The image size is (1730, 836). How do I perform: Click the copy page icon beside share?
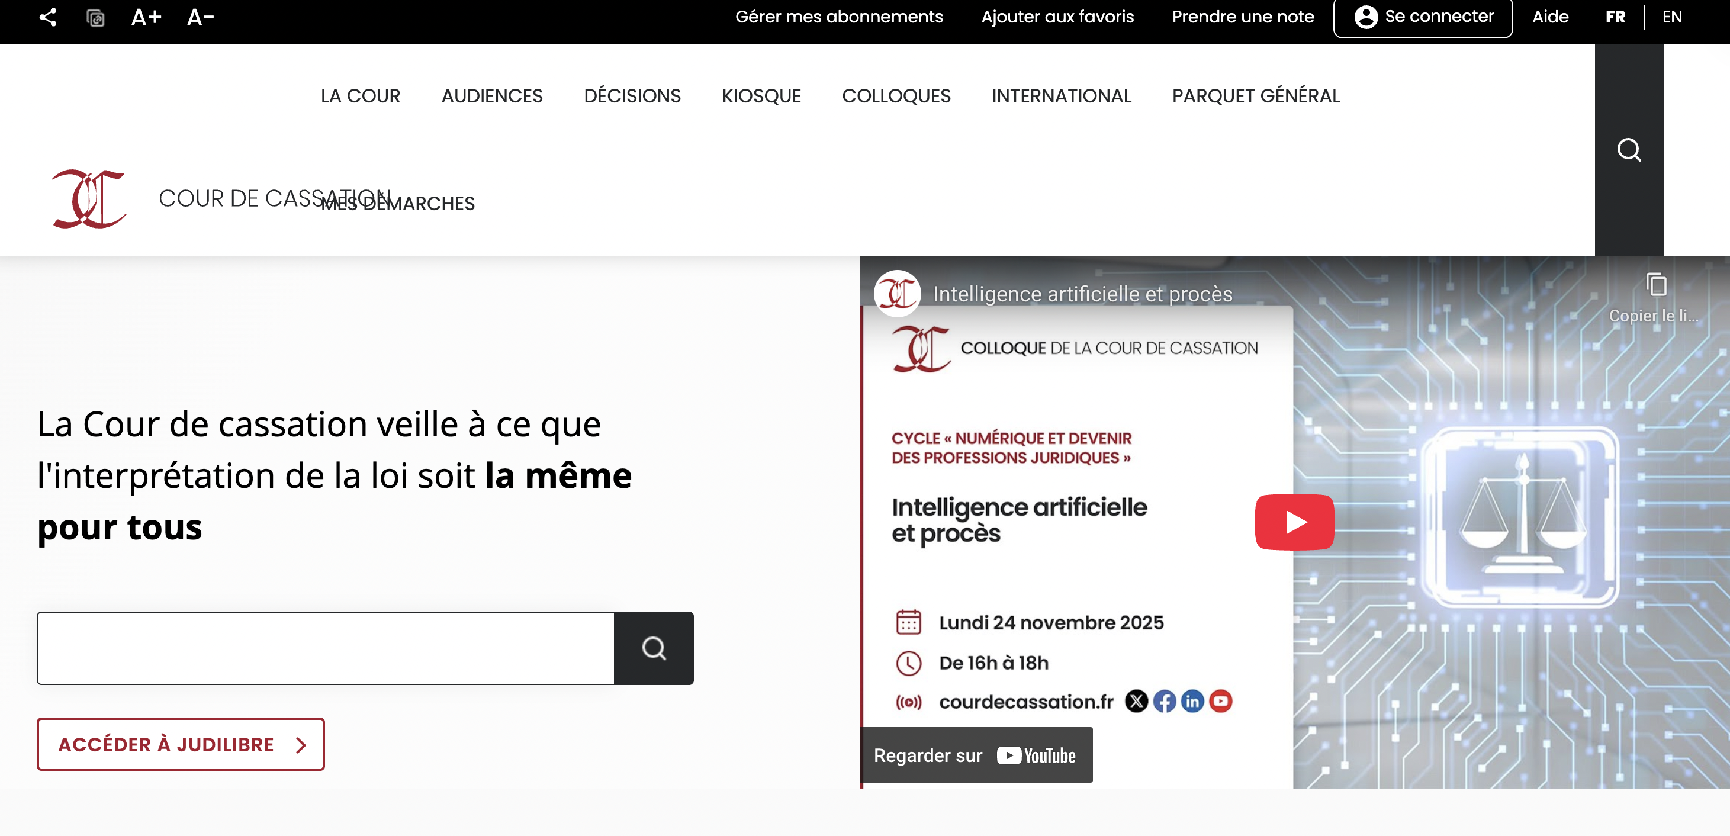click(x=95, y=17)
